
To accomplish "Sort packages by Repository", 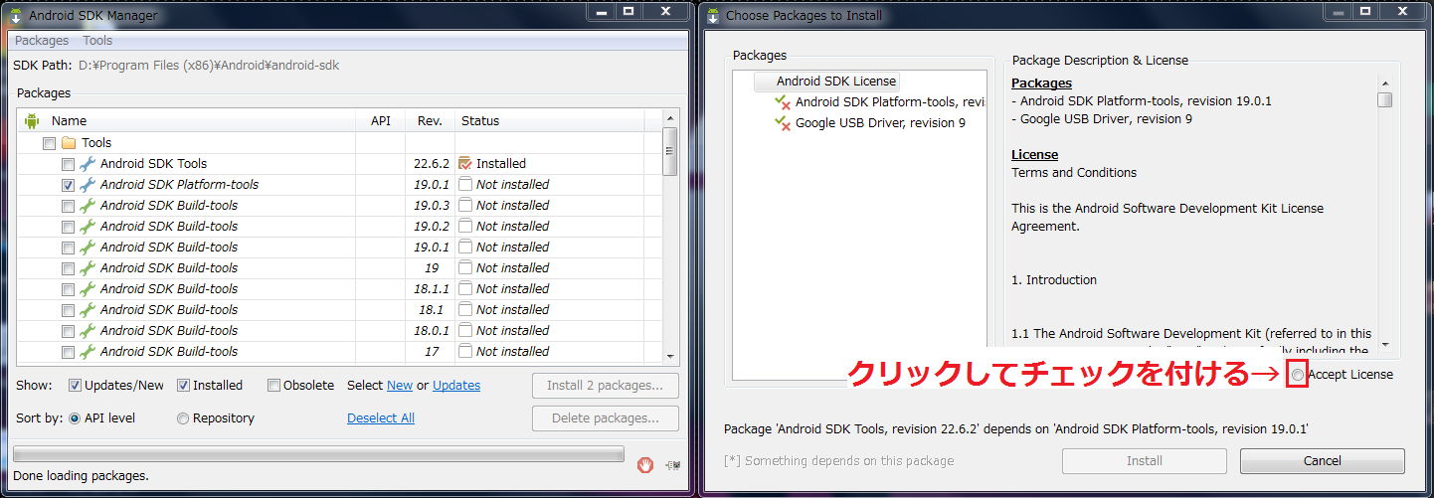I will [x=183, y=418].
